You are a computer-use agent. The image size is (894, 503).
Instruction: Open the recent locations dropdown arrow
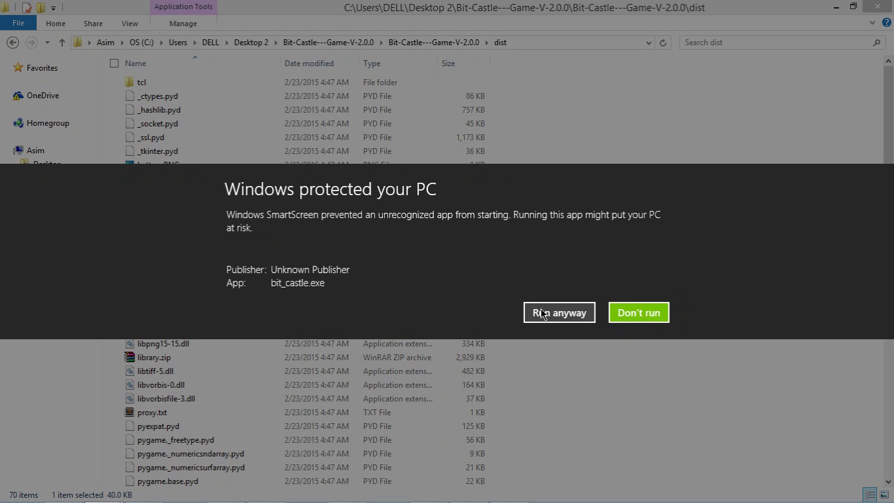[47, 43]
